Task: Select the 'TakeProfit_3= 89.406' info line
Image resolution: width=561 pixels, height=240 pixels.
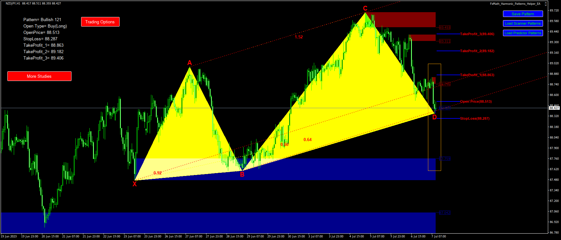Action: click(44, 58)
